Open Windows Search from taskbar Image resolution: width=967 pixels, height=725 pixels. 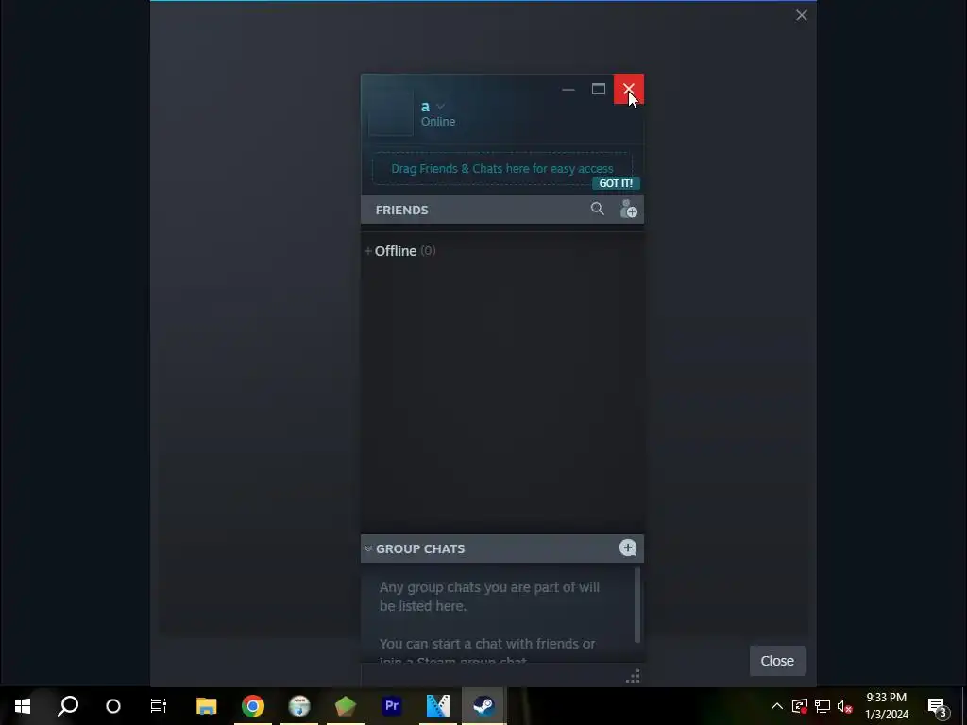click(x=68, y=706)
